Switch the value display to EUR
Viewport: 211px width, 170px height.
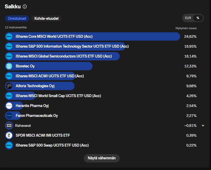pyautogui.click(x=188, y=18)
